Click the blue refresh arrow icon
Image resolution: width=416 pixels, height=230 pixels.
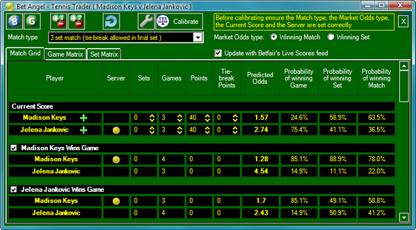(x=111, y=21)
